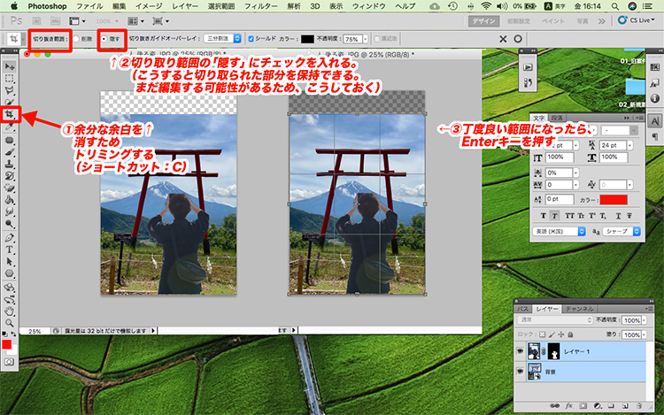The height and width of the screenshot is (415, 664).
Task: Toggle visibility of レイヤー 1
Action: point(521,351)
